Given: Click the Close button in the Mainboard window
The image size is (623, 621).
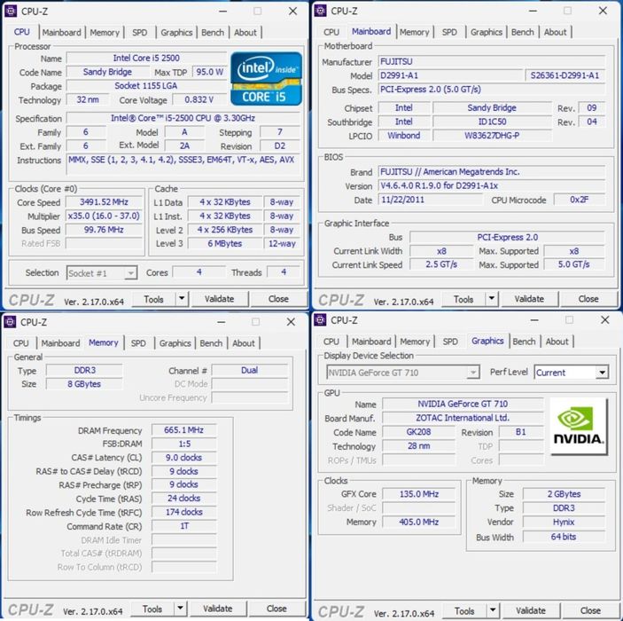Looking at the screenshot, I should (588, 299).
